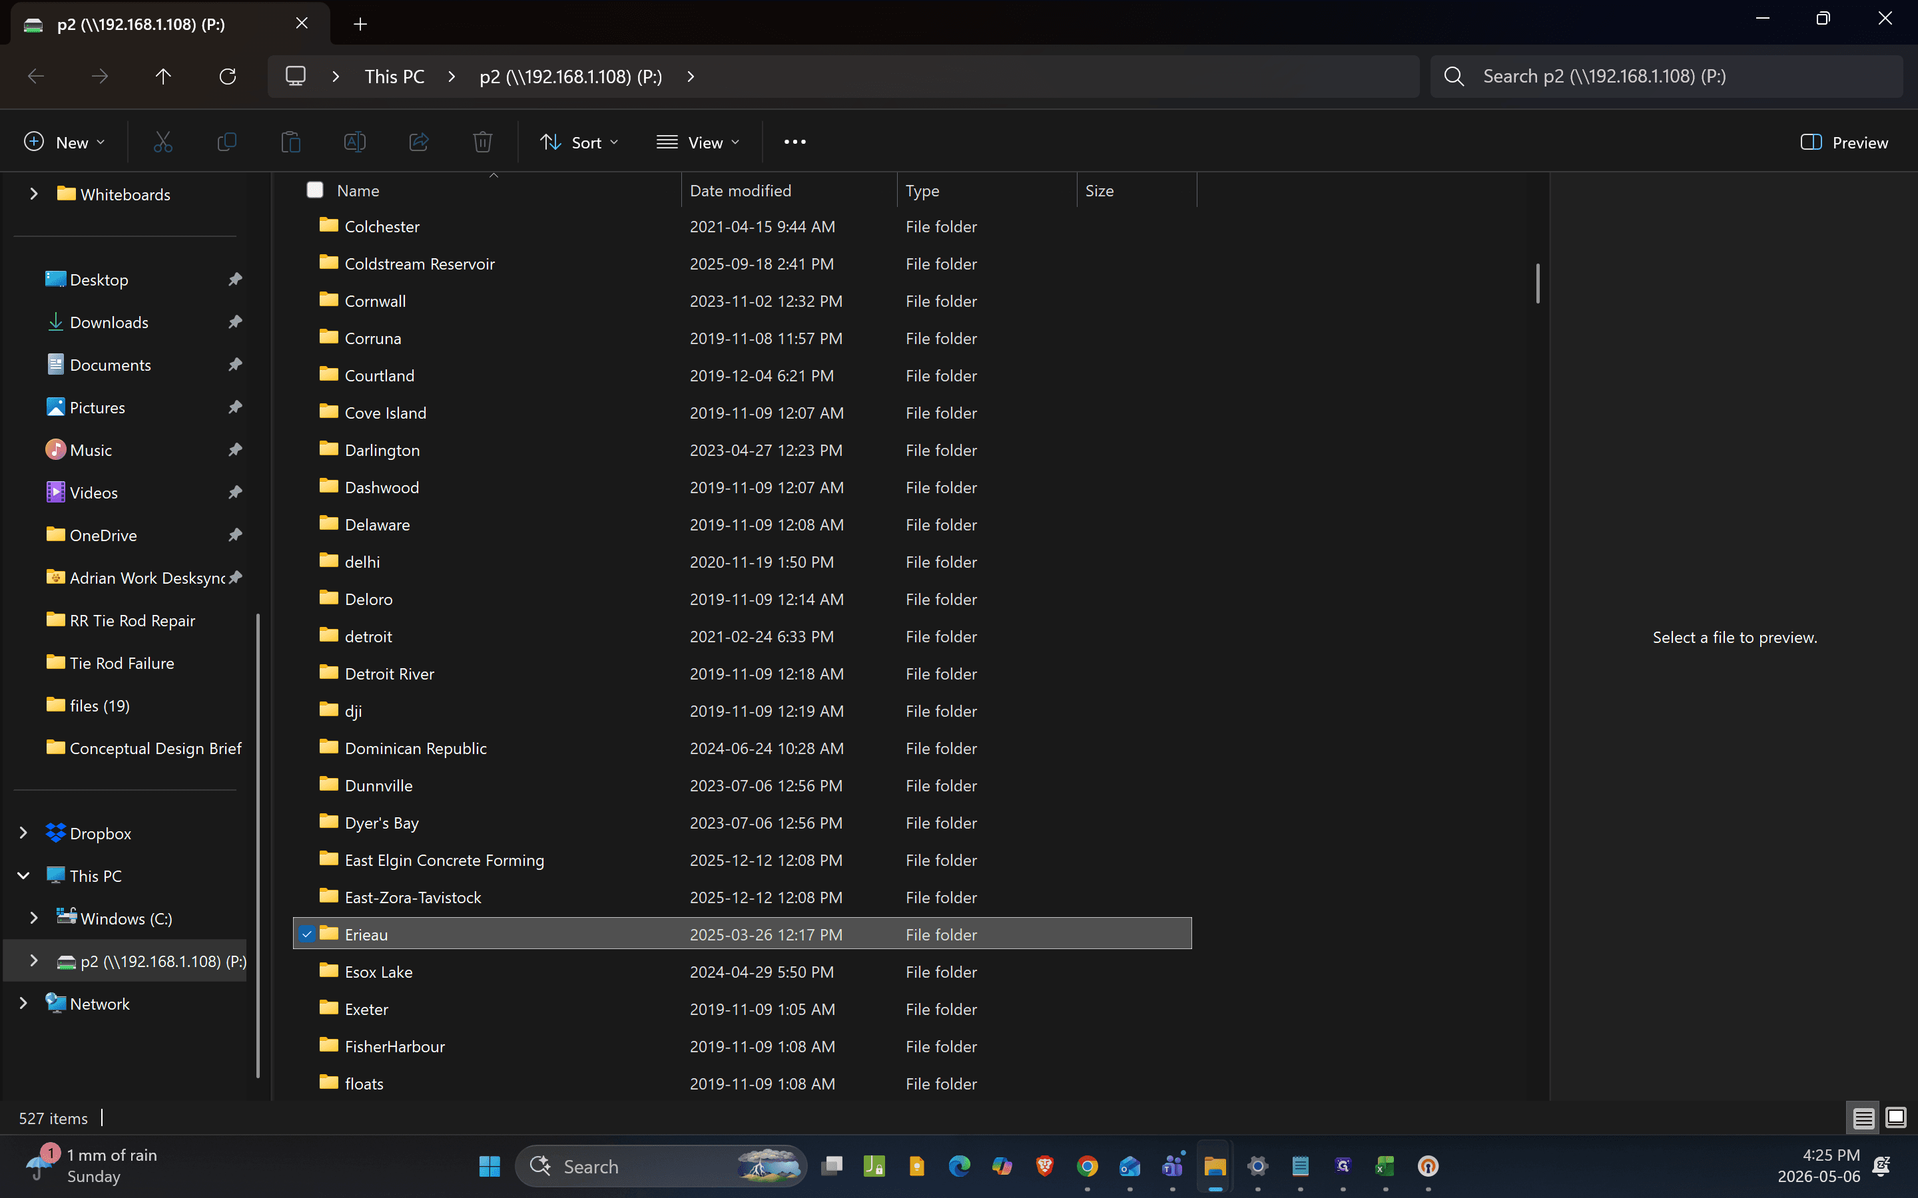Unpin Downloads pin icon in sidebar
The width and height of the screenshot is (1918, 1198).
234,323
